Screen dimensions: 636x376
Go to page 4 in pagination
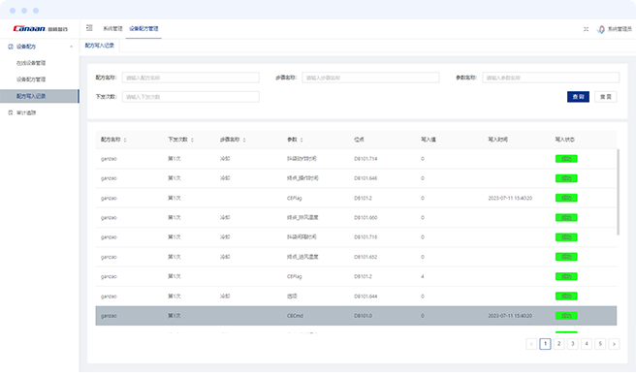click(x=587, y=344)
